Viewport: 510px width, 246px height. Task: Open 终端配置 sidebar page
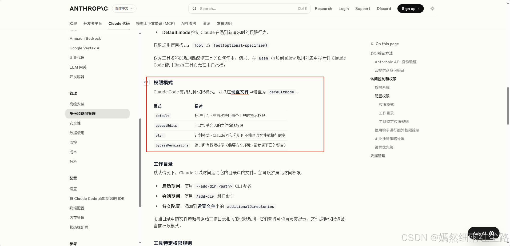pos(77,208)
